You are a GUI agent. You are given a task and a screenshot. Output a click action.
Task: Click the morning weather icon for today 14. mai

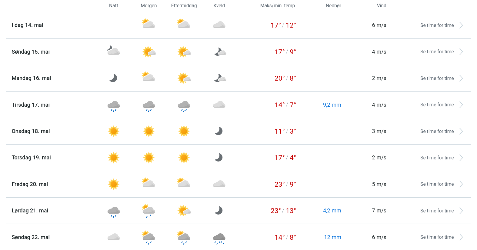148,24
